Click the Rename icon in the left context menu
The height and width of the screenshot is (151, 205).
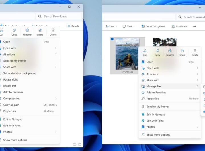[27, 32]
